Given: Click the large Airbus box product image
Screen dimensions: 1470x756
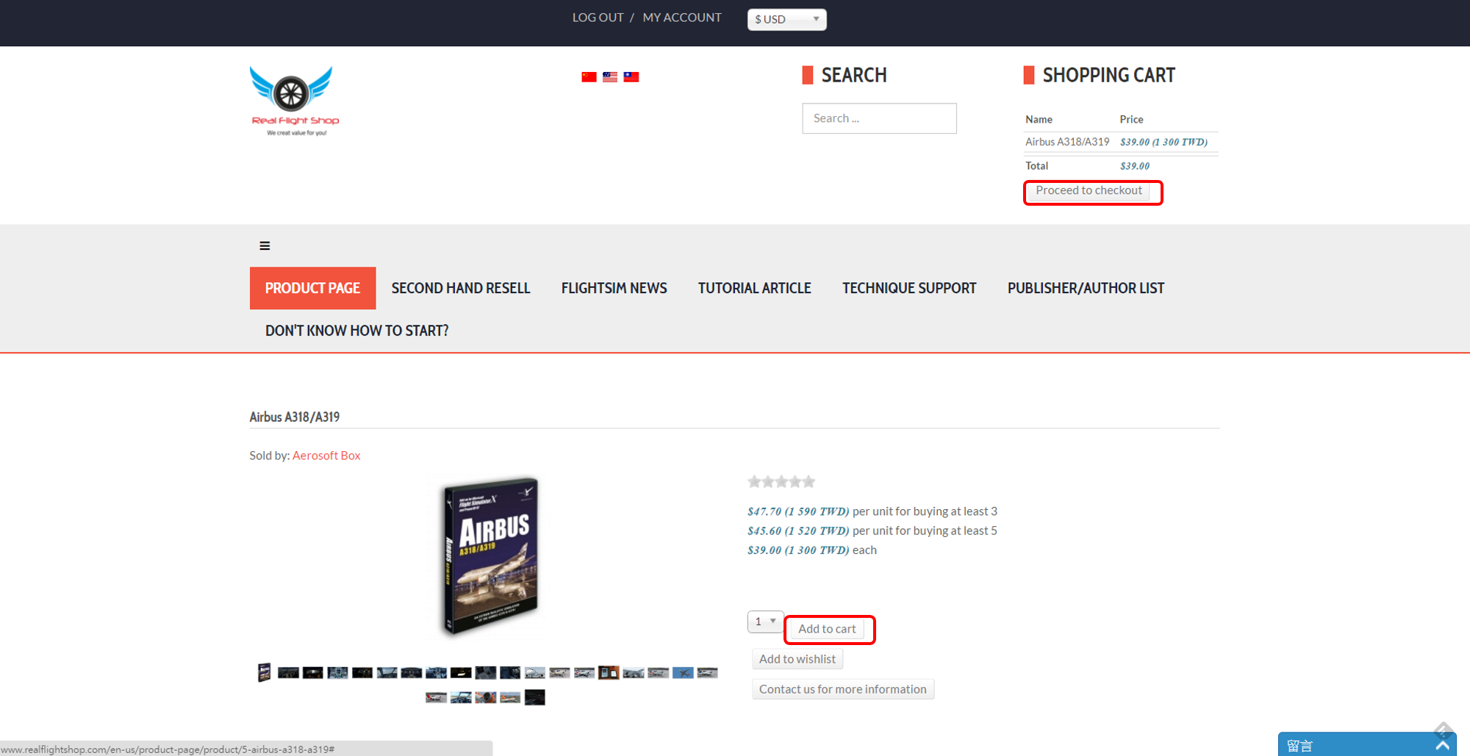Looking at the screenshot, I should (x=491, y=556).
